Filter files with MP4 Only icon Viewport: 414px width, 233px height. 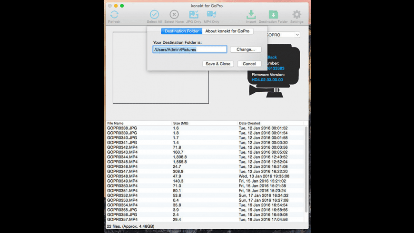(x=211, y=15)
